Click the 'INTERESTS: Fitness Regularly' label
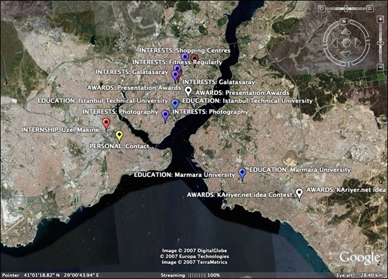388x279 pixels. [x=177, y=62]
